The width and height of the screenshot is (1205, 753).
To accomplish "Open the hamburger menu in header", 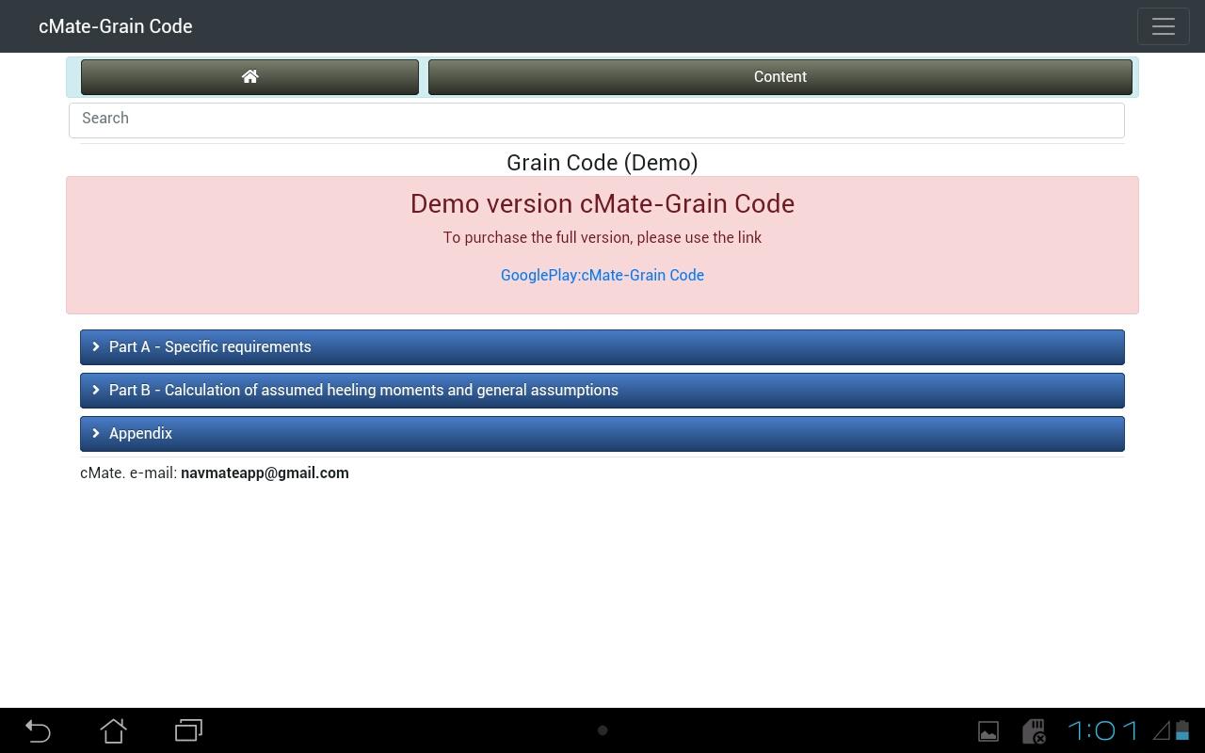I will click(x=1163, y=26).
